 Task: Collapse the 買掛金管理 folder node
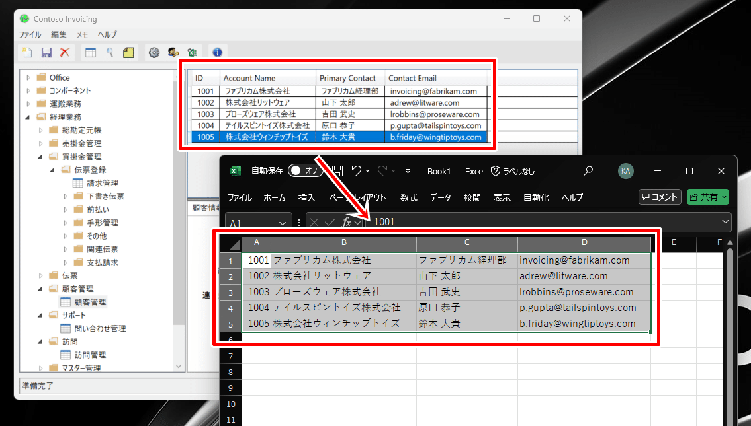(40, 157)
